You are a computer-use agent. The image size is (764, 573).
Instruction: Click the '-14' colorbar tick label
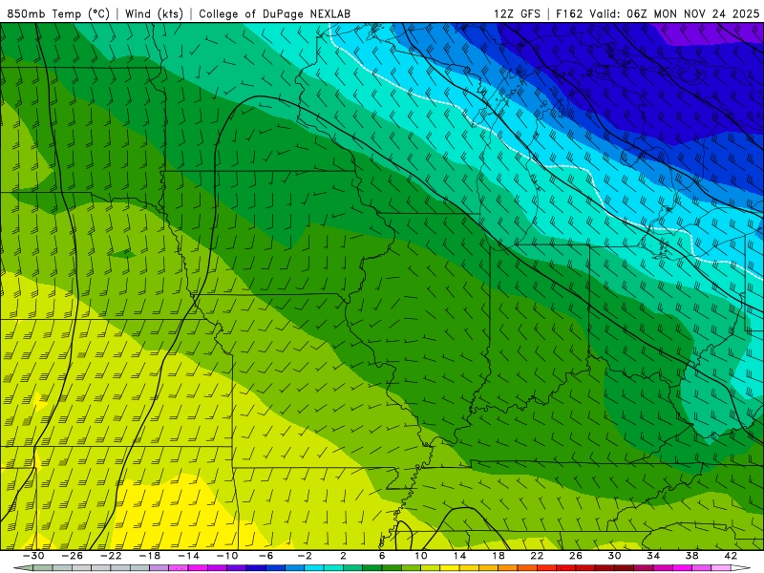[188, 556]
